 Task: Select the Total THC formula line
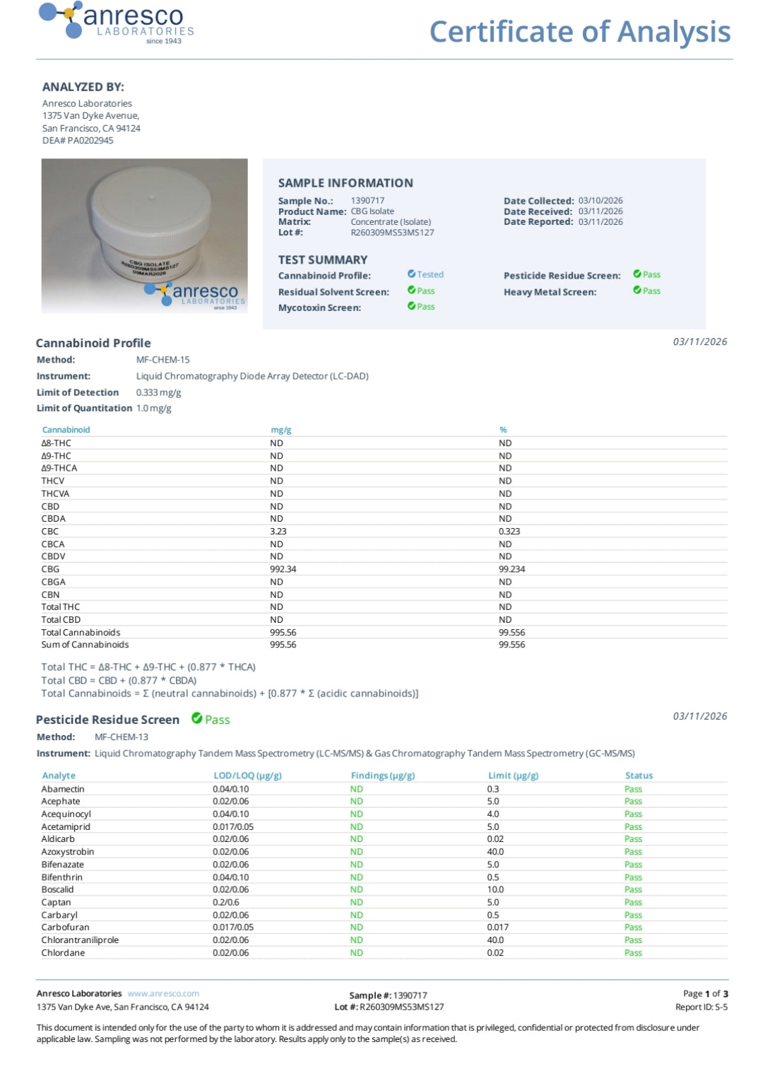click(148, 667)
